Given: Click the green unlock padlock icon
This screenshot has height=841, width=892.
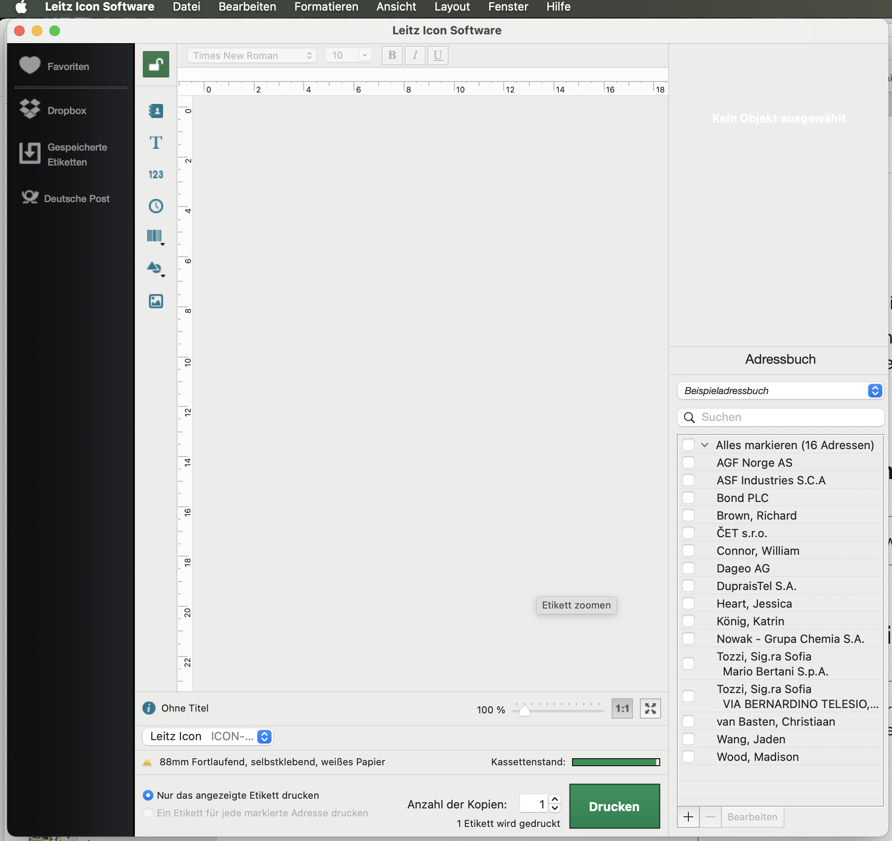Looking at the screenshot, I should (x=156, y=64).
